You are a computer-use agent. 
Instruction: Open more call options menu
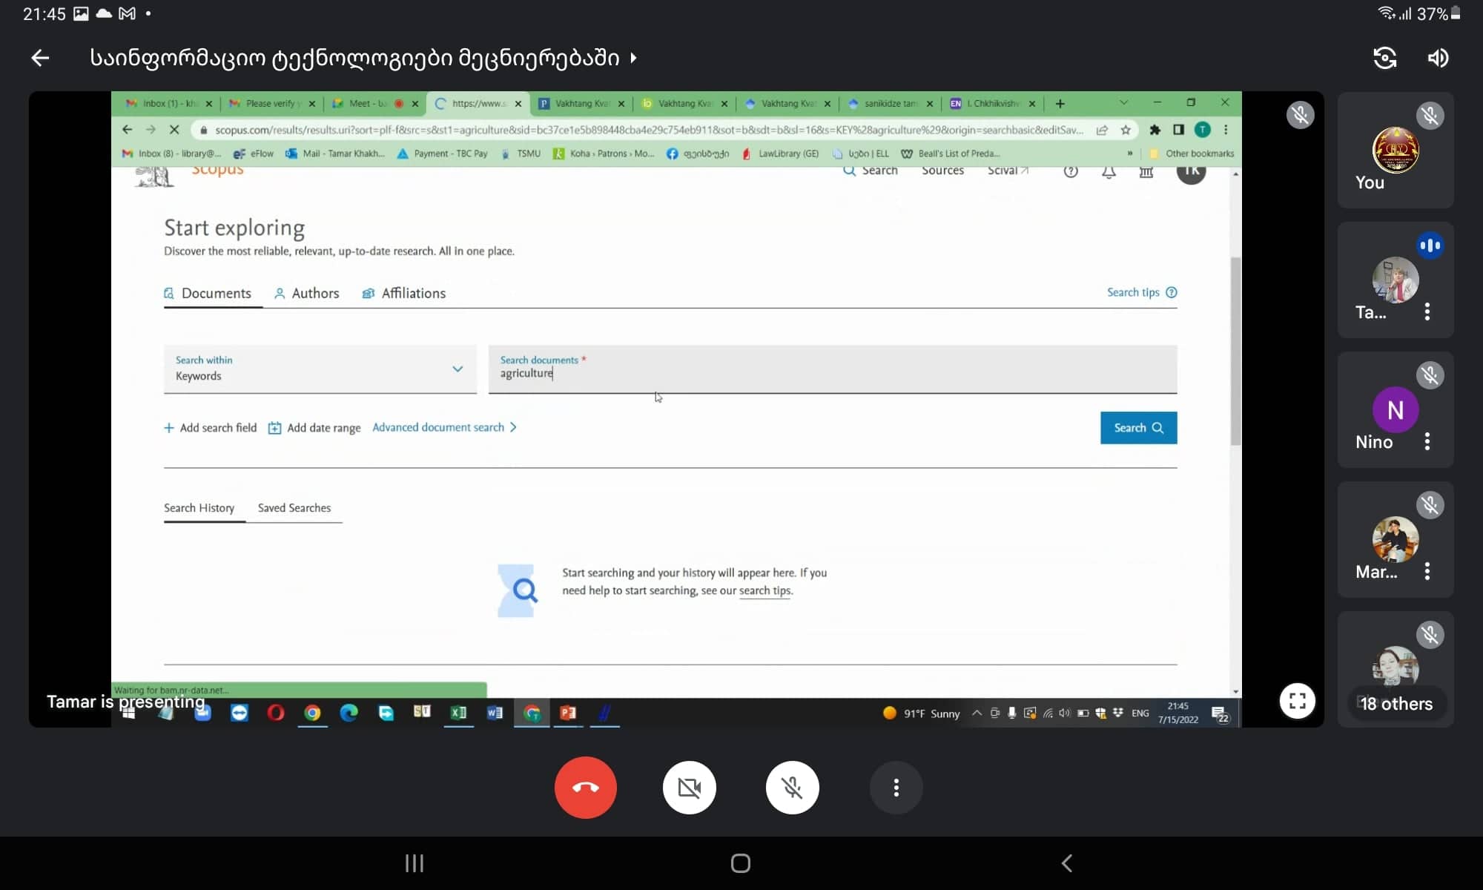[896, 787]
